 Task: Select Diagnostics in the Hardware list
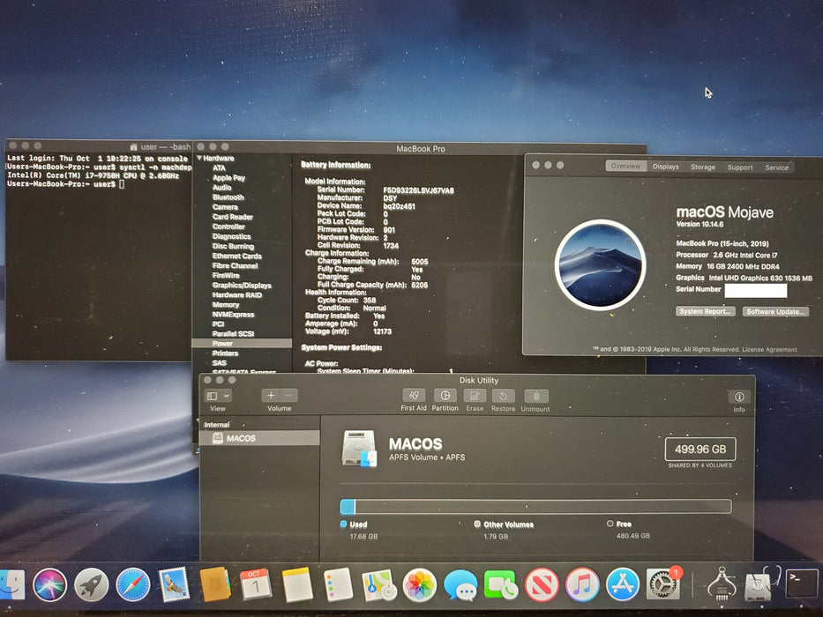231,236
